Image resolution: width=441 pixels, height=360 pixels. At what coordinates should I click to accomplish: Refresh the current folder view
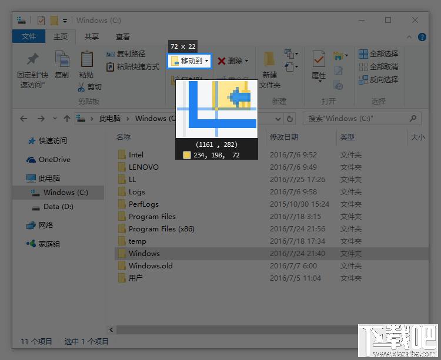pos(290,119)
